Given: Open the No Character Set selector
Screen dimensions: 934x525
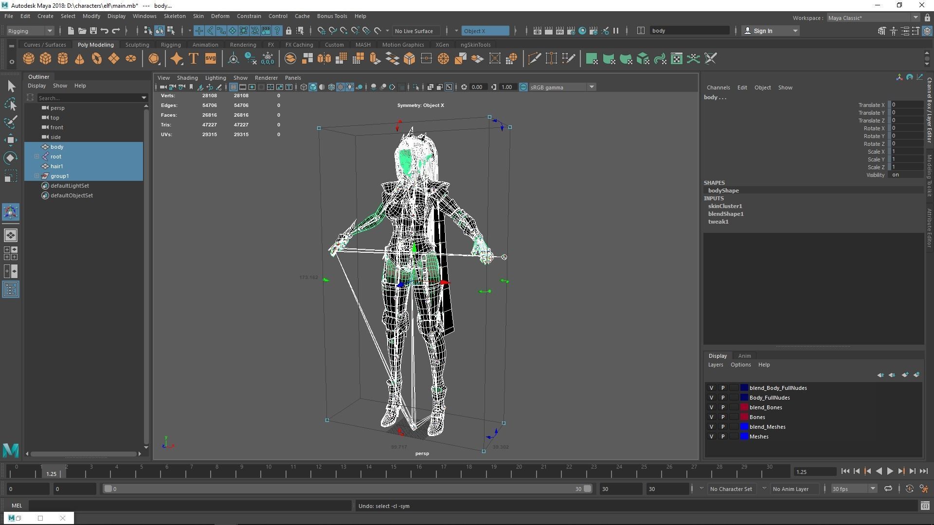Looking at the screenshot, I should tap(731, 489).
